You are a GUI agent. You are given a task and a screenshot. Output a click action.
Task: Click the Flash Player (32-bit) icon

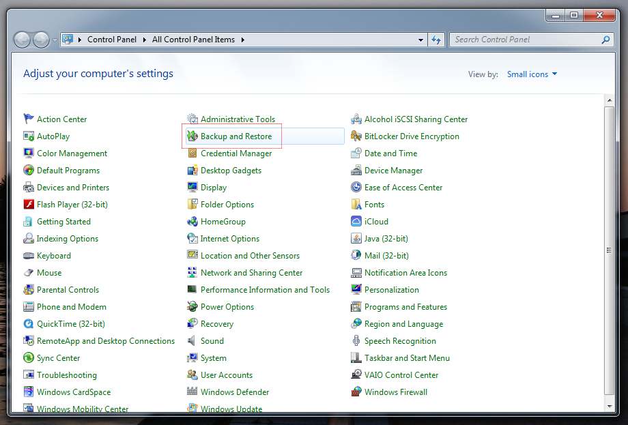29,205
